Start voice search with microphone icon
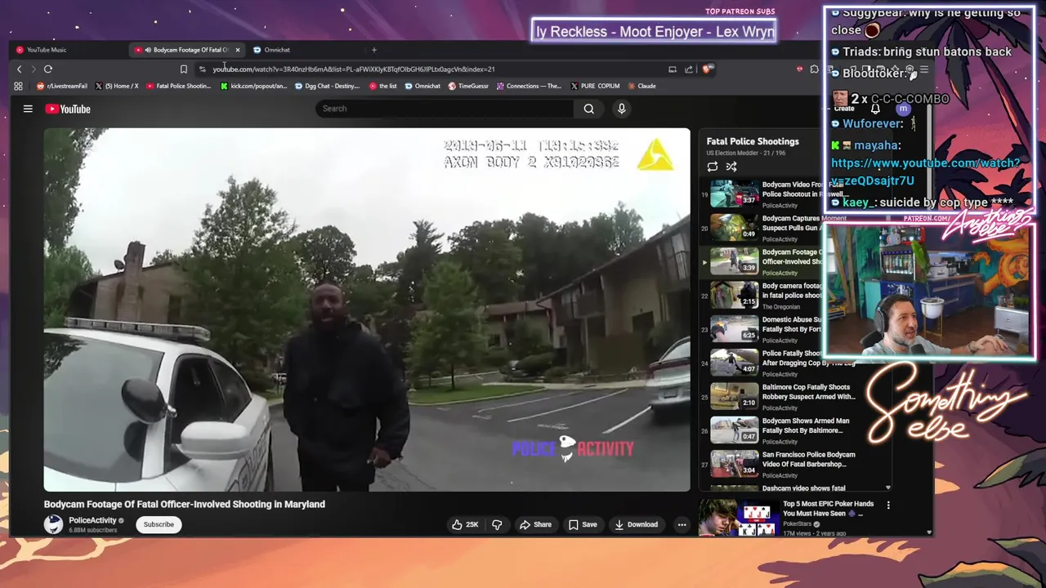 (621, 109)
